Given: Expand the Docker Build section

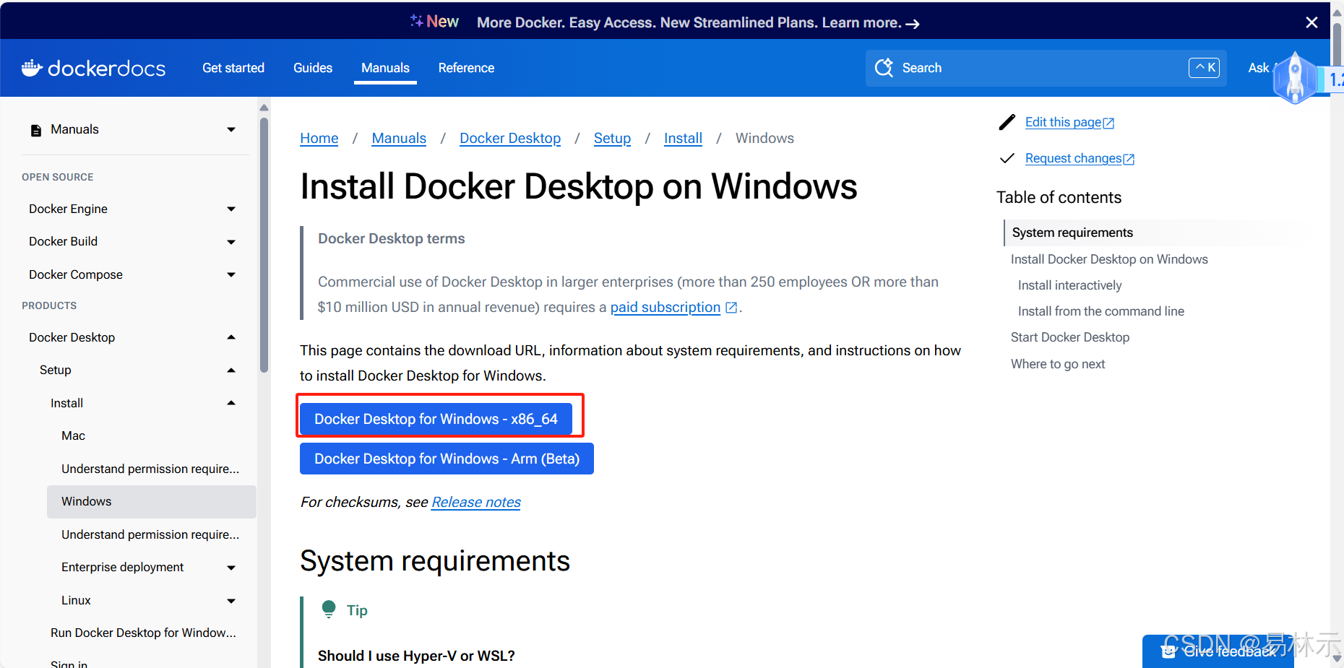Looking at the screenshot, I should tap(231, 242).
